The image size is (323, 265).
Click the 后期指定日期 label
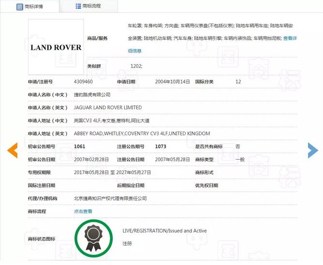131,186
